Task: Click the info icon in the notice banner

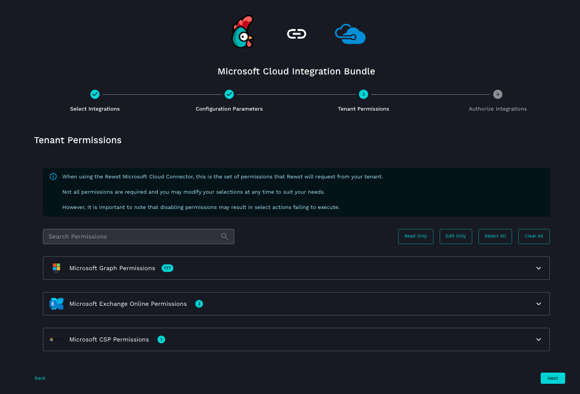Action: (x=53, y=177)
